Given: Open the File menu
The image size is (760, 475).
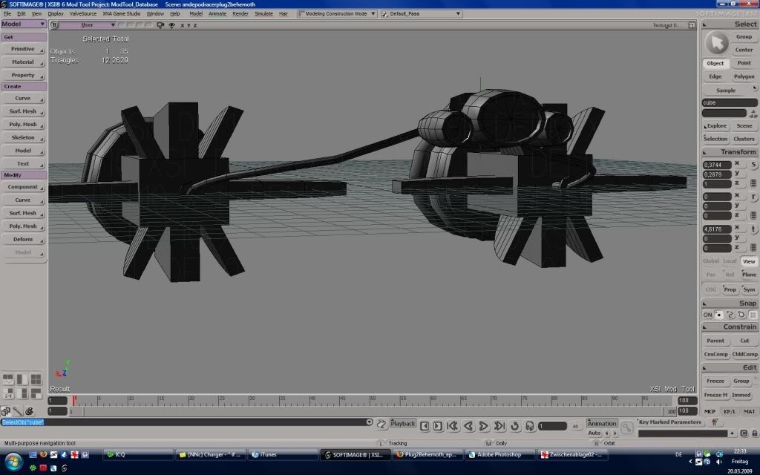Looking at the screenshot, I should (7, 13).
